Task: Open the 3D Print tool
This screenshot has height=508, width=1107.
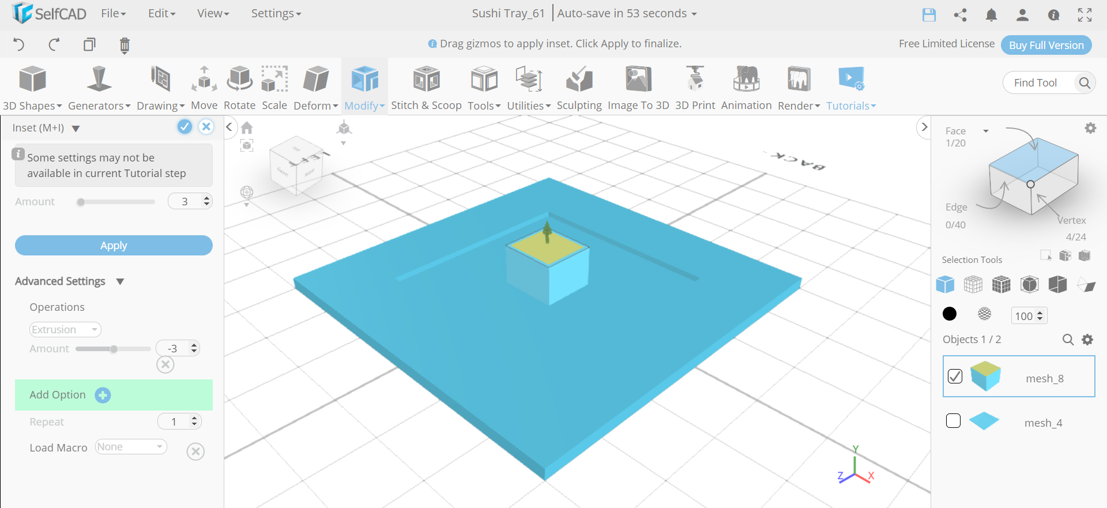Action: tap(695, 88)
